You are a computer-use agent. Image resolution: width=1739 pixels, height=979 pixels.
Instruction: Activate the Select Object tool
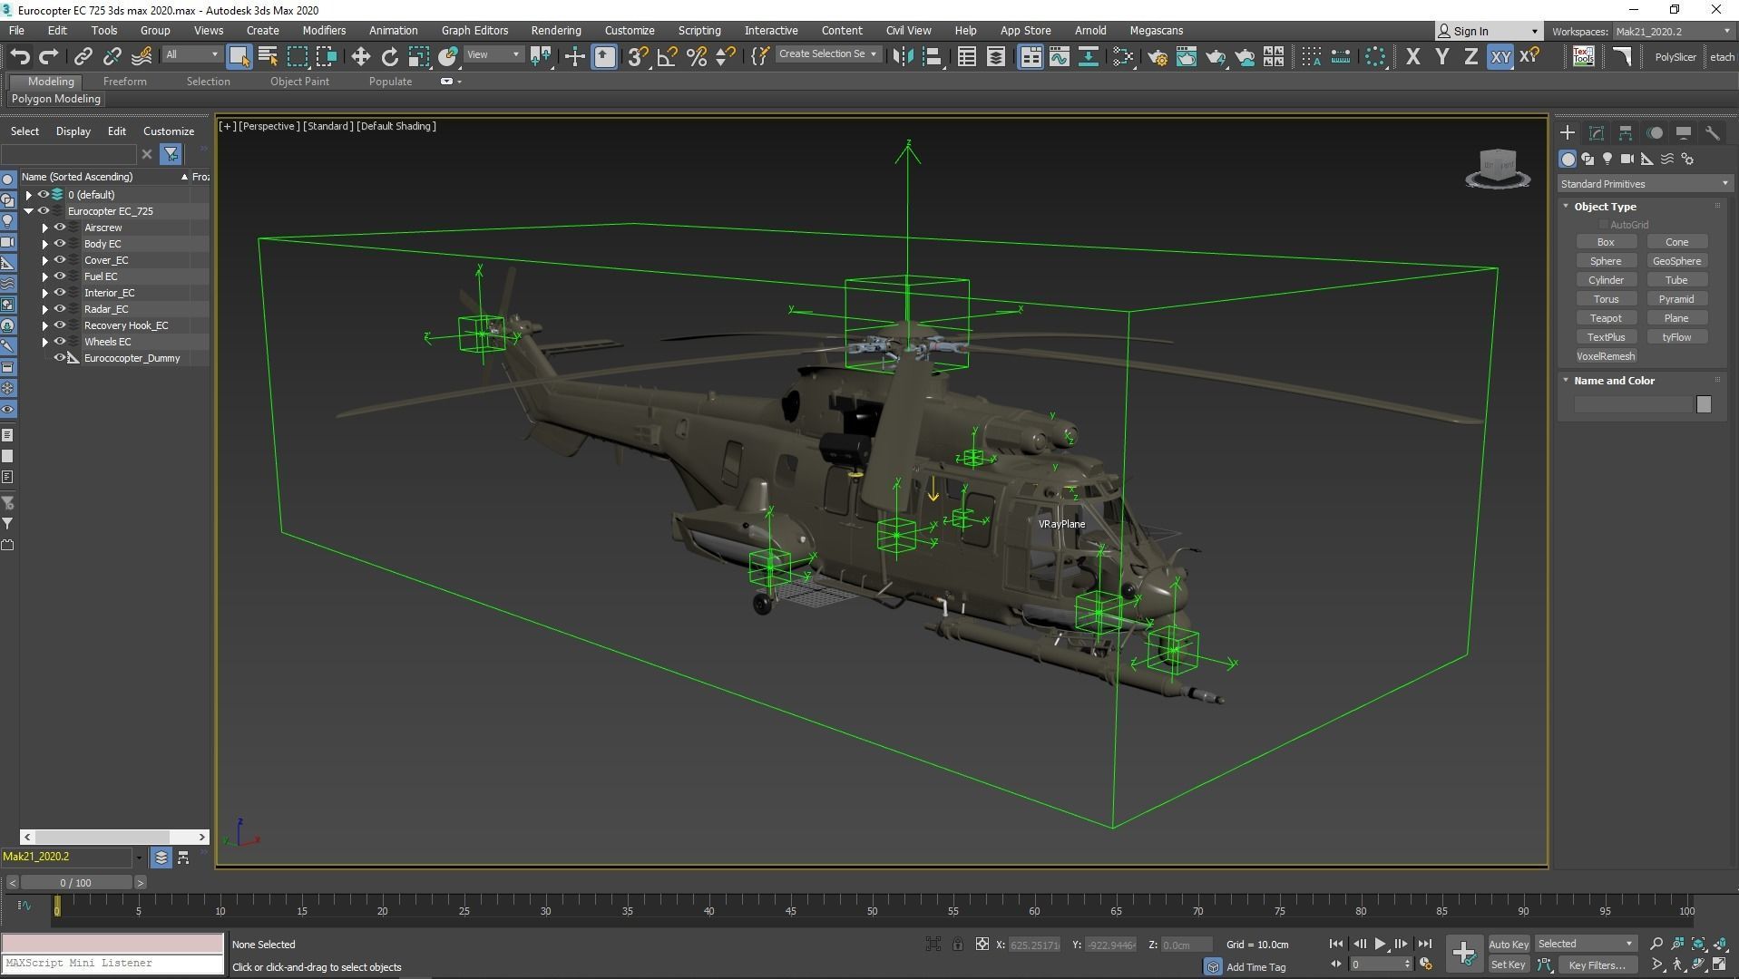coord(239,56)
